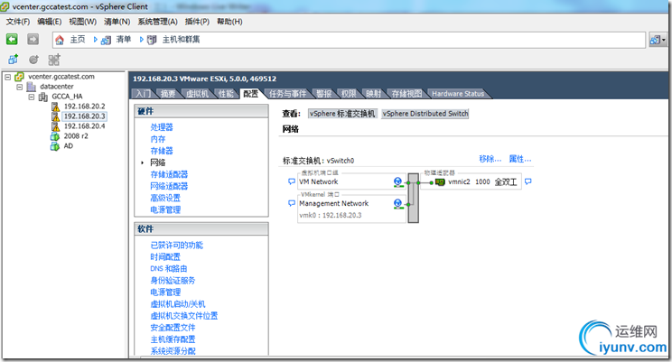
Task: Click Hosts and Clusters breadcrumb icon
Action: pyautogui.click(x=152, y=40)
